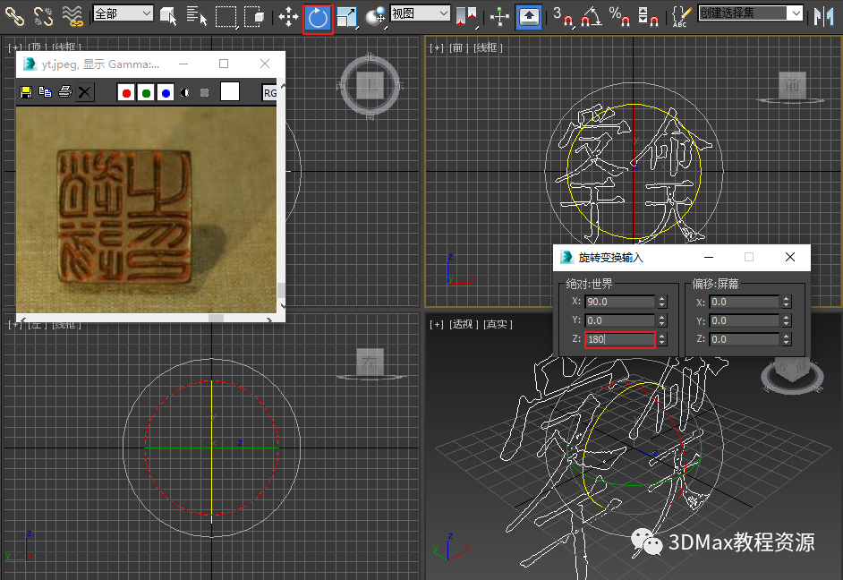The height and width of the screenshot is (580, 843).
Task: Select the Link tool in main toolbar
Action: (14, 16)
